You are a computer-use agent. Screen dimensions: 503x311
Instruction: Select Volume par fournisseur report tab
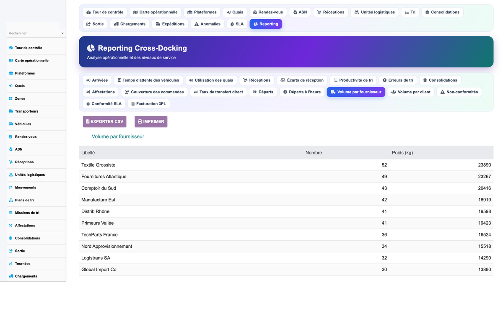click(356, 92)
